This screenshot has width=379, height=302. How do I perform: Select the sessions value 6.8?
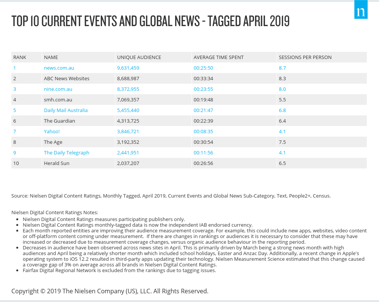click(x=282, y=111)
